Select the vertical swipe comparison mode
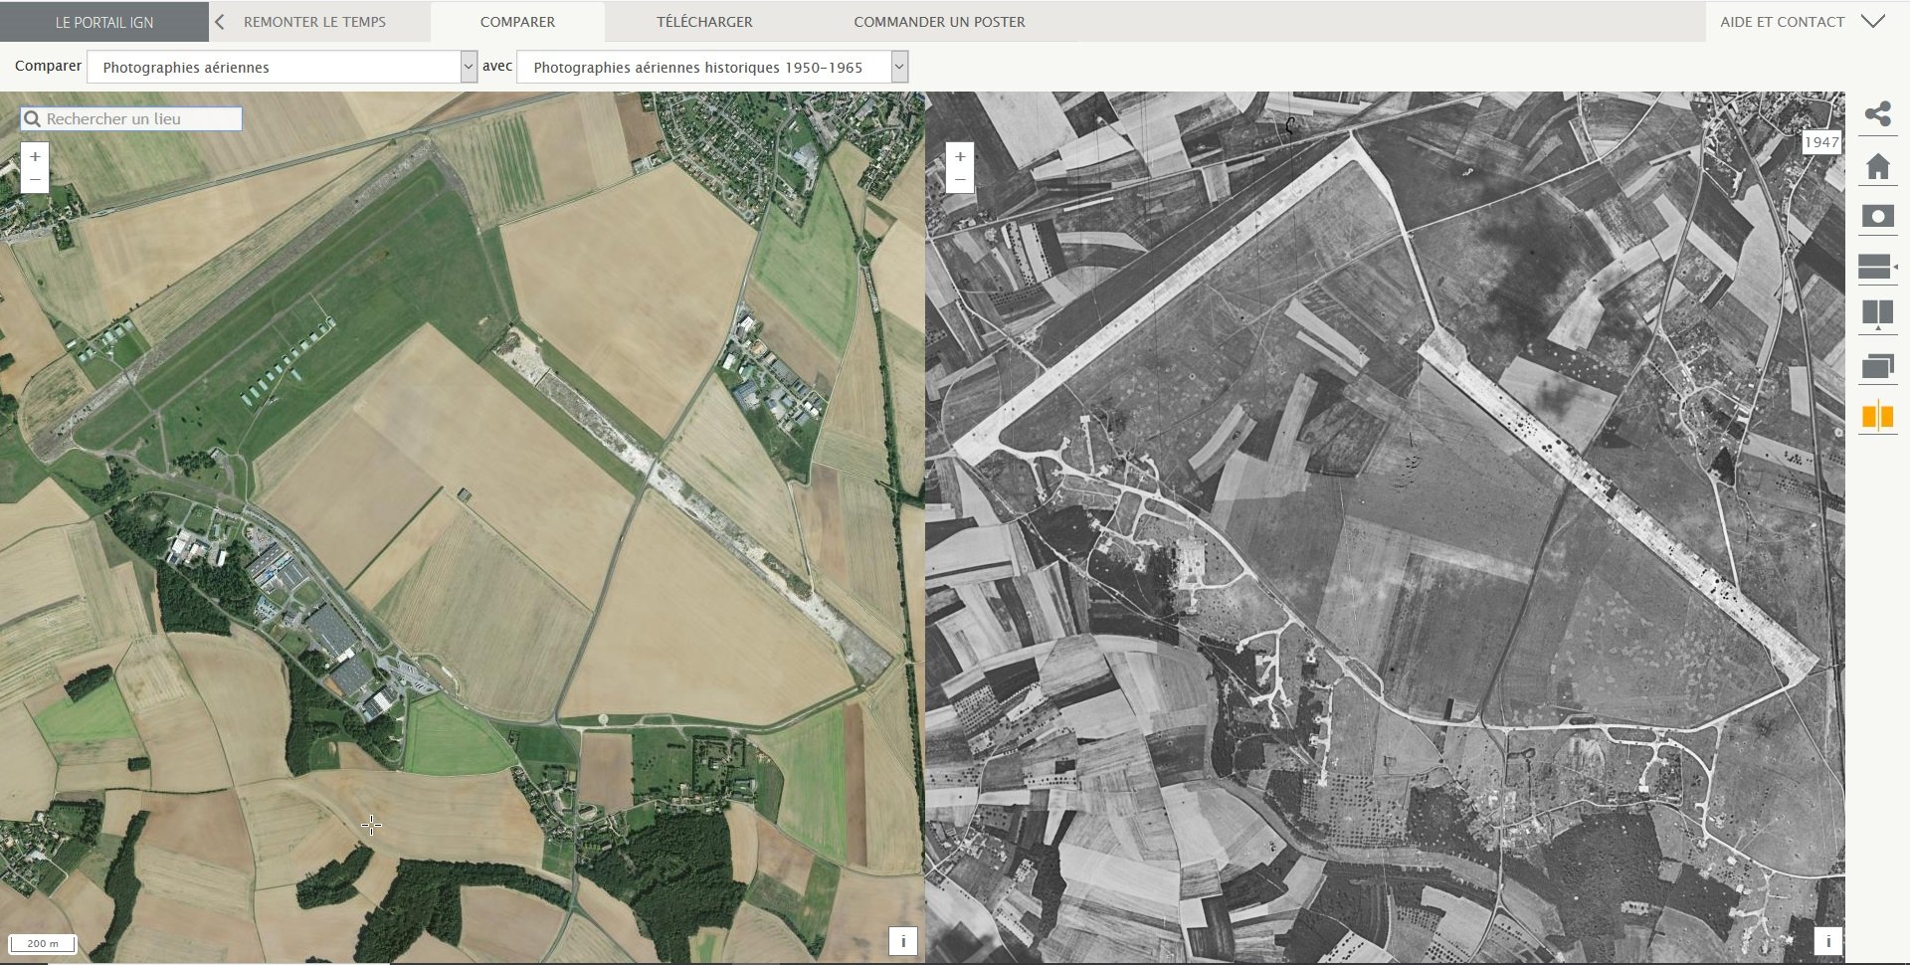 [x=1877, y=315]
